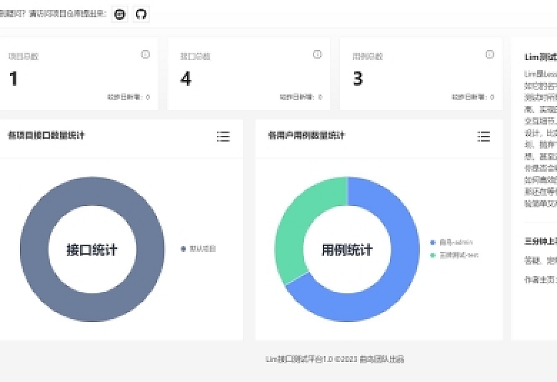Toggle the test user legend entry
The image size is (557, 382).
pyautogui.click(x=454, y=256)
